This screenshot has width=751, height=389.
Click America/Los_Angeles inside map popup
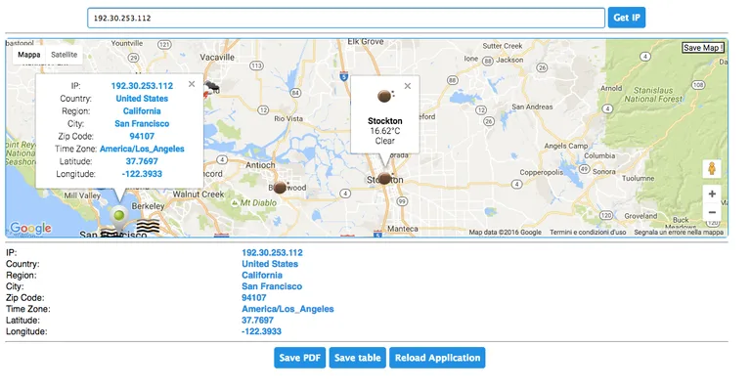(x=142, y=149)
